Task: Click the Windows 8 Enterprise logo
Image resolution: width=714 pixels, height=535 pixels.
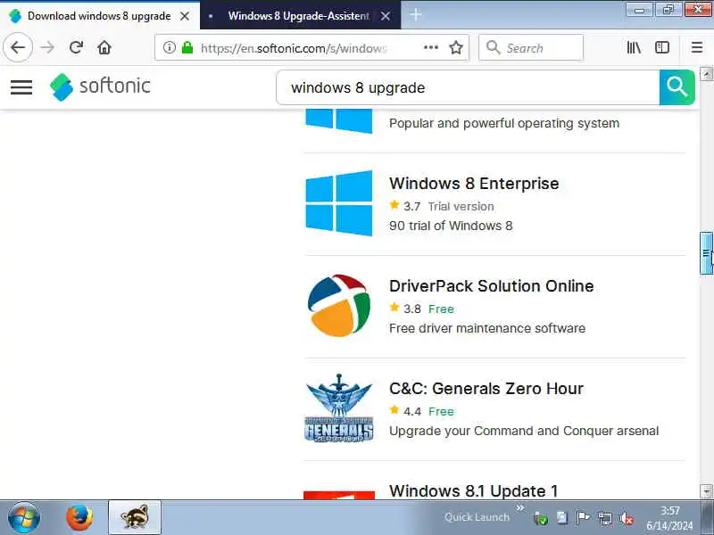Action: [x=339, y=203]
